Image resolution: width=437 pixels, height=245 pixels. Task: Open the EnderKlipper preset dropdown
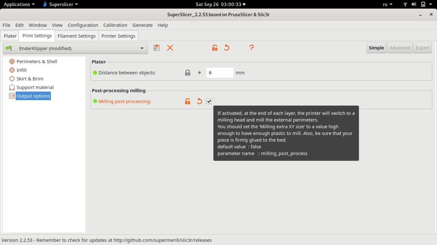(75, 48)
